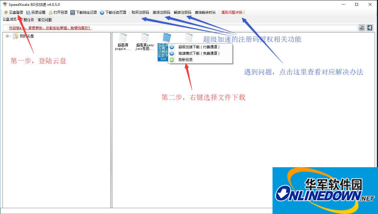Switch to the 下载任务 tab
The height and width of the screenshot is (214, 378).
coord(27,20)
